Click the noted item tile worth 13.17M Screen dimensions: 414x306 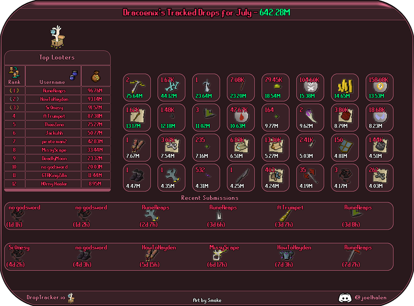coord(137,117)
